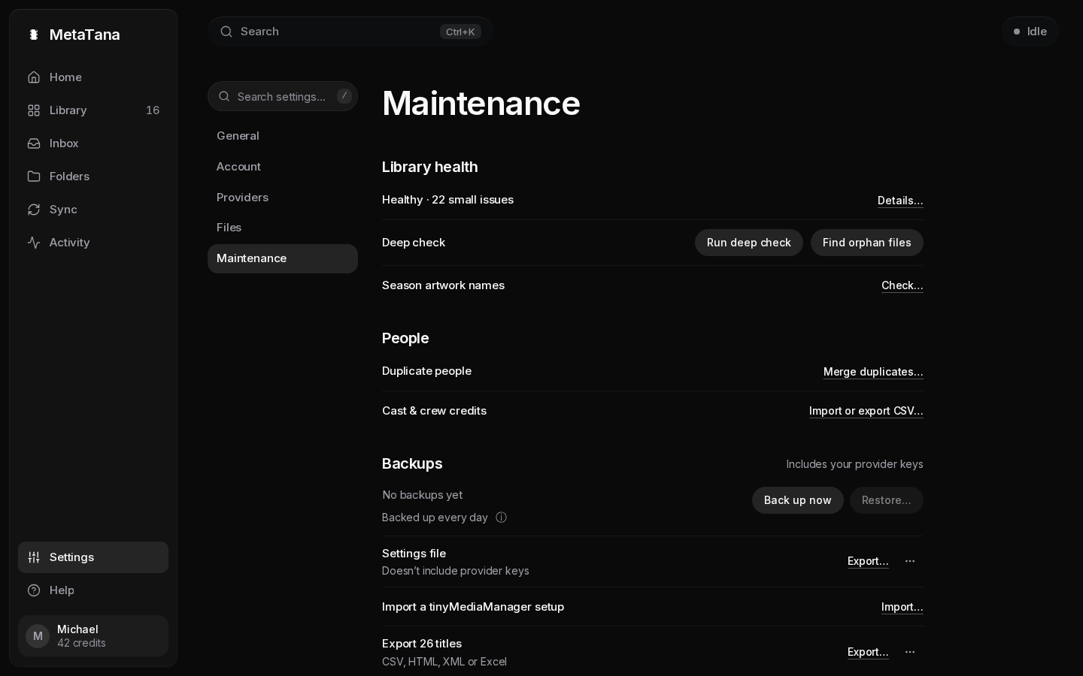
Task: Click the MetaTana logo icon
Action: pos(33,35)
